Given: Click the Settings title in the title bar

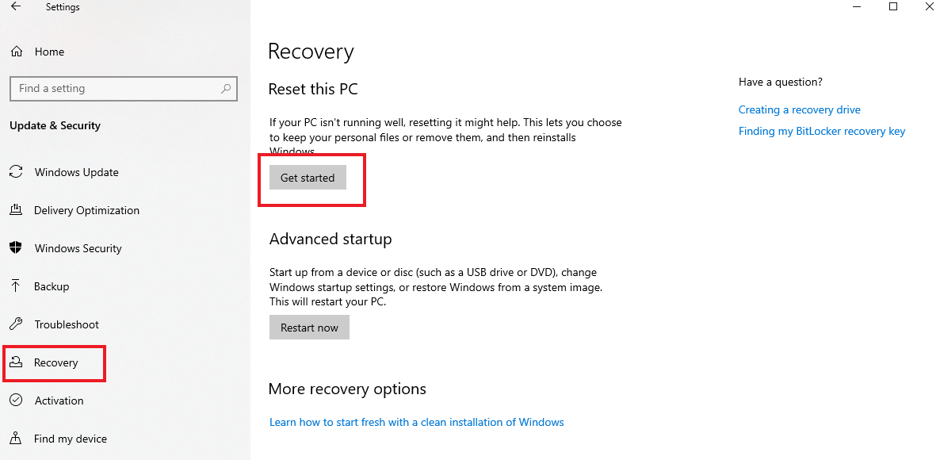Looking at the screenshot, I should (x=62, y=6).
